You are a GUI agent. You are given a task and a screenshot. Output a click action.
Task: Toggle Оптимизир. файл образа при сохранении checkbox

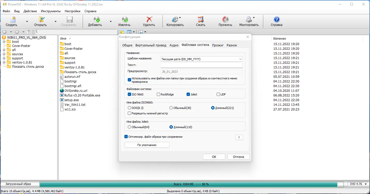(x=126, y=137)
